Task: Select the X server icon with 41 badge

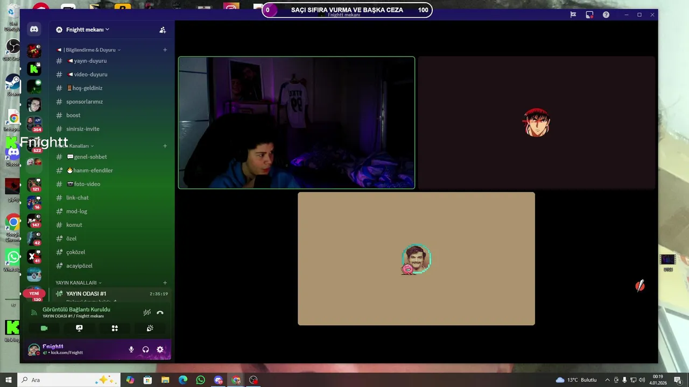Action: (34, 256)
